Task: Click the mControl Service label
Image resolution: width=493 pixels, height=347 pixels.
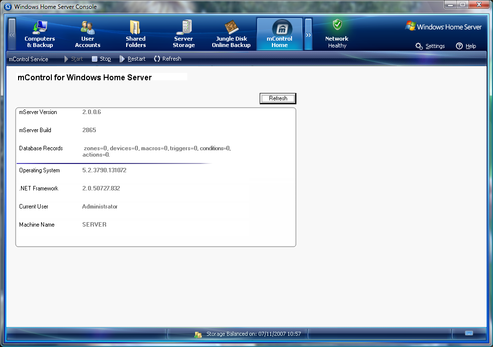Action: point(28,59)
